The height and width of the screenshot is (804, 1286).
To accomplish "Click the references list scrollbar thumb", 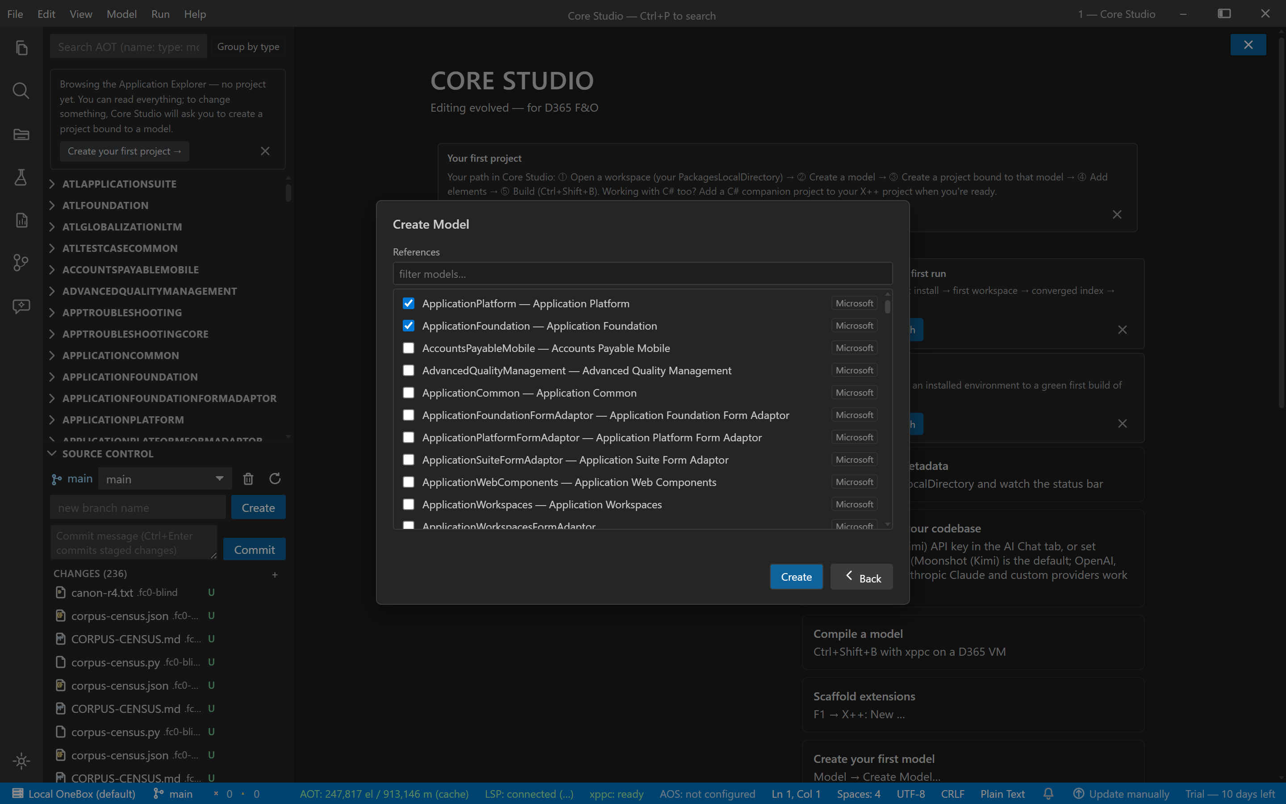I will (887, 307).
